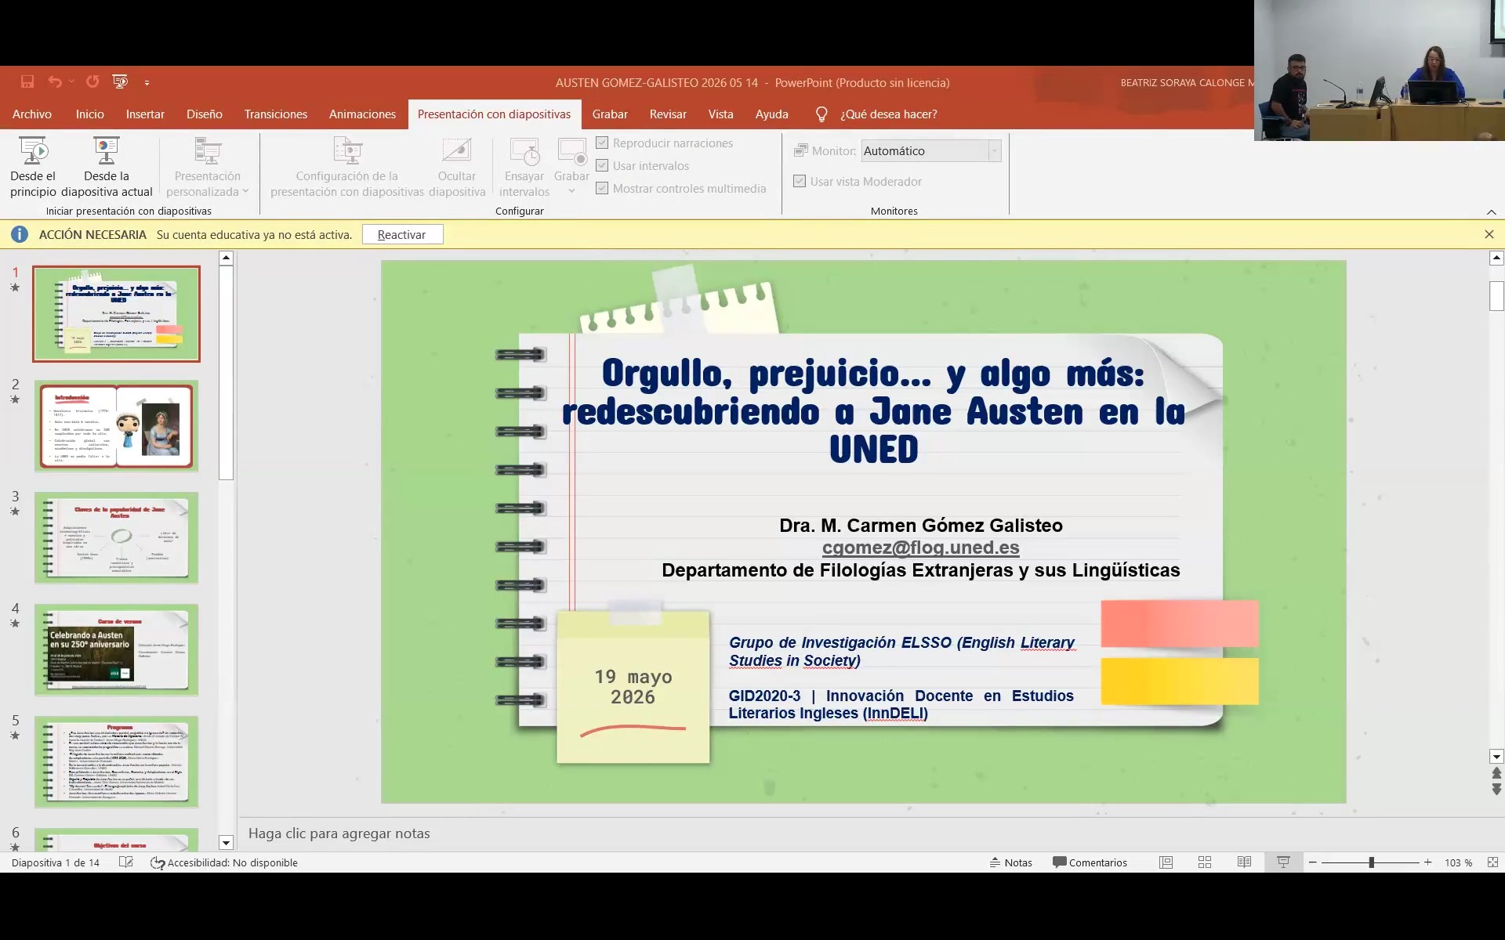Viewport: 1505px width, 940px height.
Task: Open the Archivo tab
Action: [x=32, y=114]
